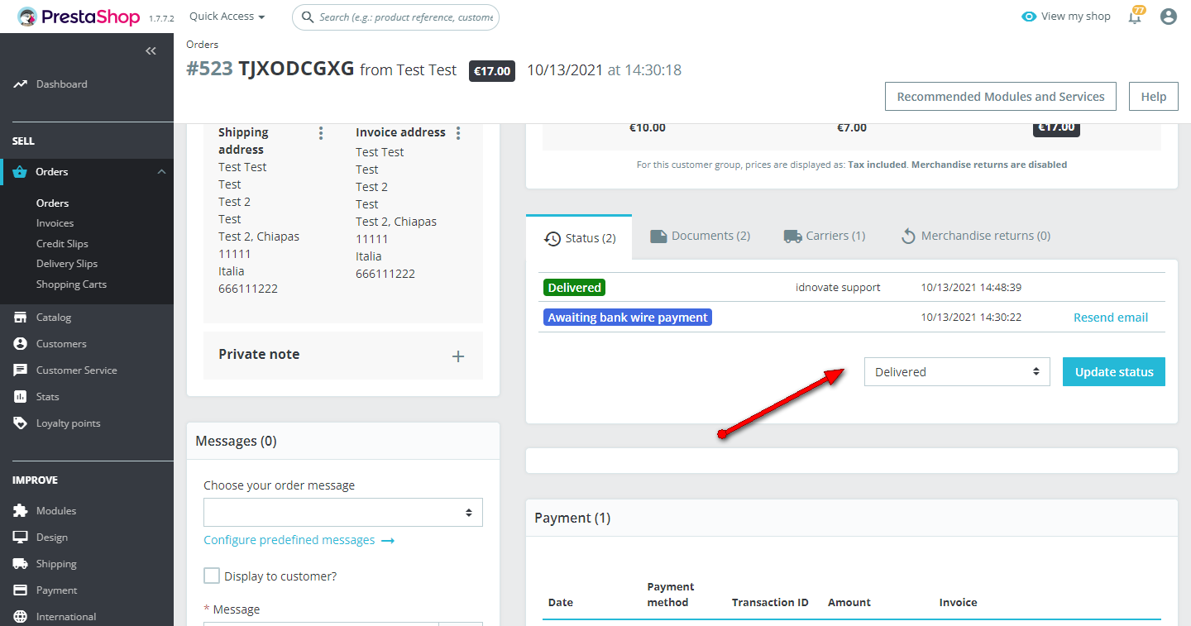Switch to the Carriers (1) tab
The image size is (1191, 626).
825,237
